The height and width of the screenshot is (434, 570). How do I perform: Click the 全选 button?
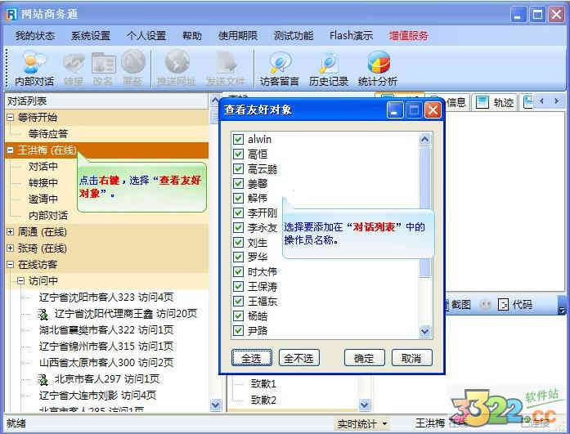point(252,358)
